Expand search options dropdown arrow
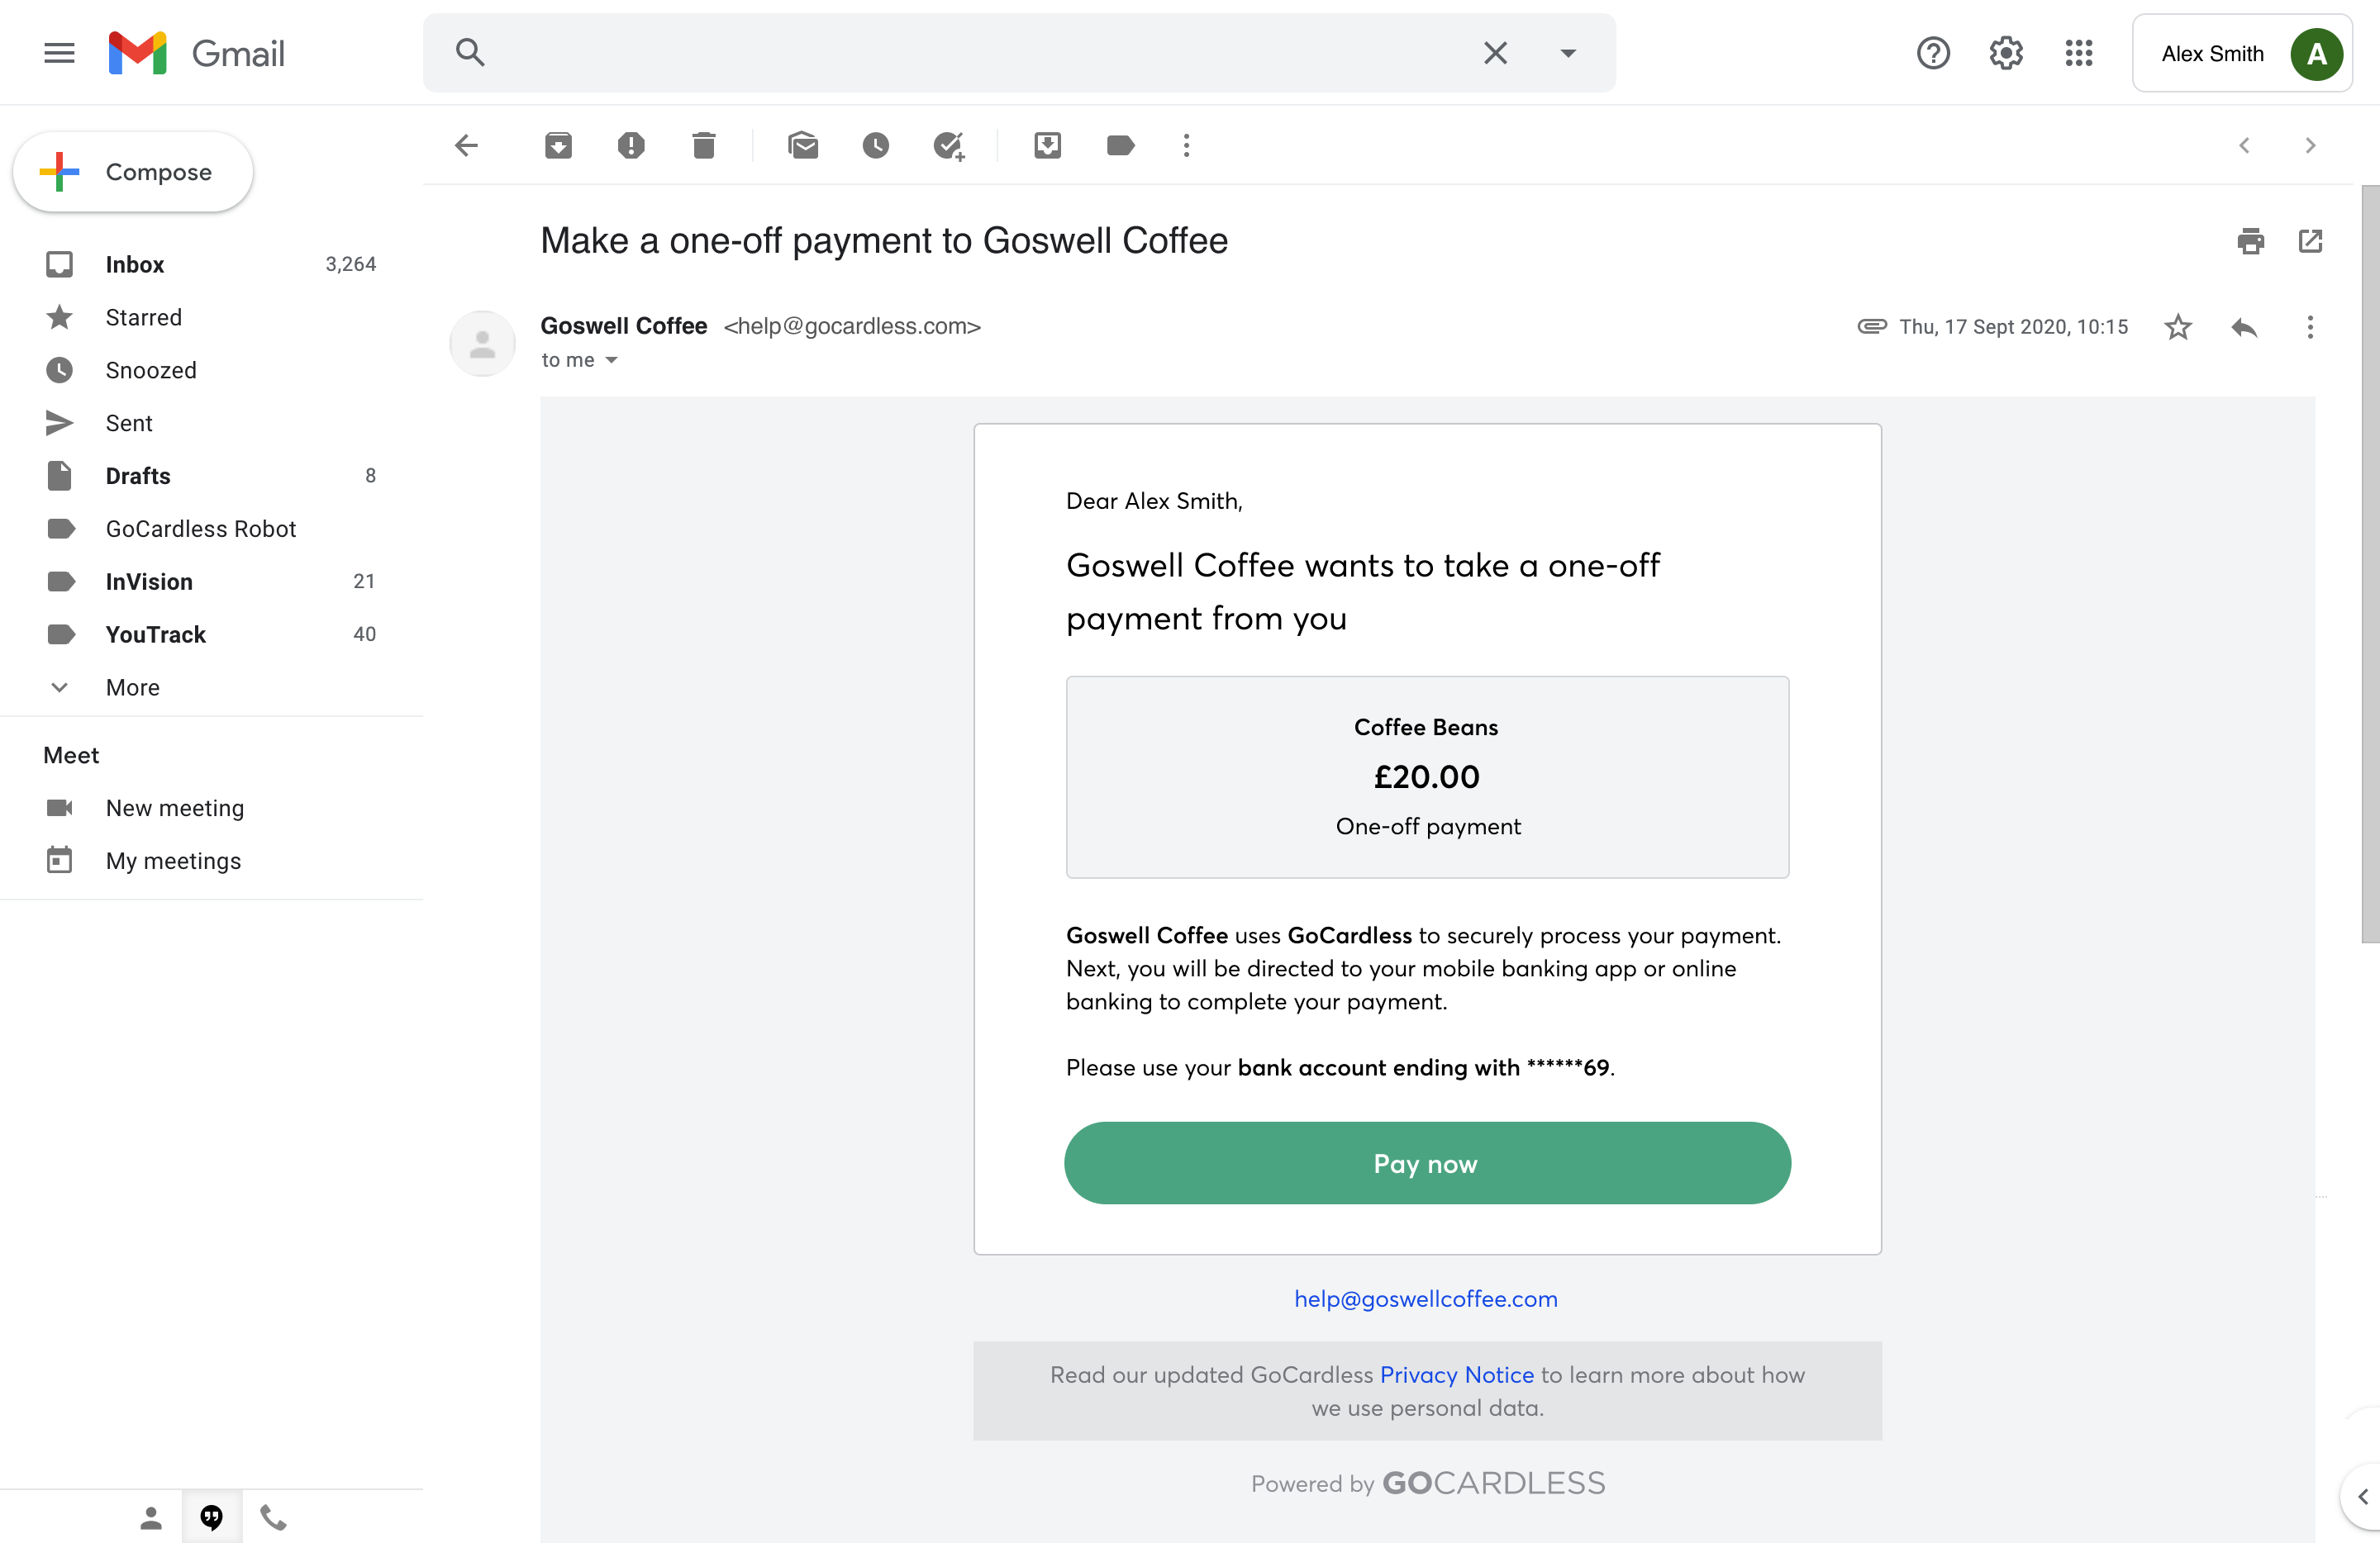Screen dimensions: 2380x1543 [1568, 53]
